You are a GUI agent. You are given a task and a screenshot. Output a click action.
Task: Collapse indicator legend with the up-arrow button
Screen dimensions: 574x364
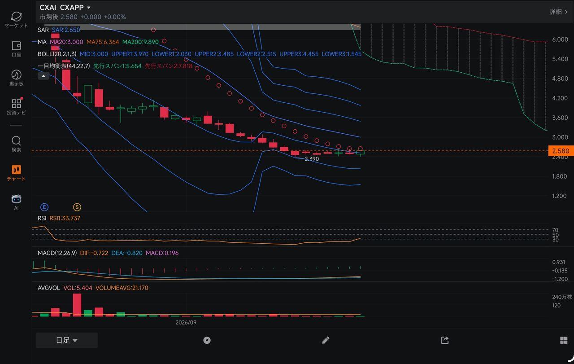point(43,76)
